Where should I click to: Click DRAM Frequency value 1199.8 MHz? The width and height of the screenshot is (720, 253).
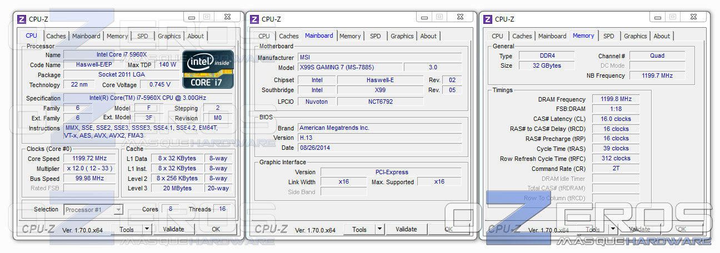pos(616,99)
